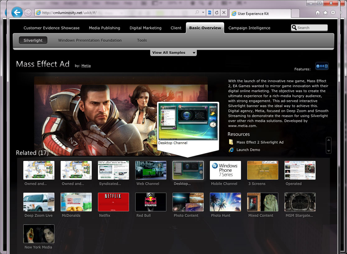Click the Internet Explorer icon beside Launch Demo
Viewport: 347px width, 254px height.
pos(231,150)
